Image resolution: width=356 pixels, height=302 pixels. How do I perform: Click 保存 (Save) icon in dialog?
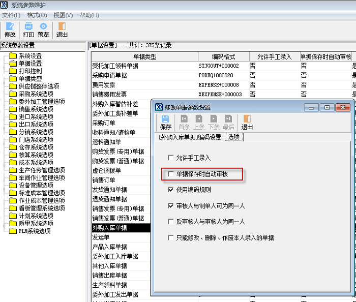click(166, 123)
